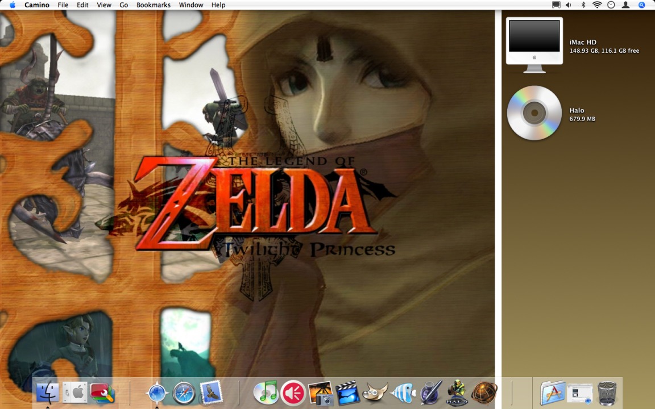Switch to Camino browser in dock
The height and width of the screenshot is (409, 655).
[157, 393]
